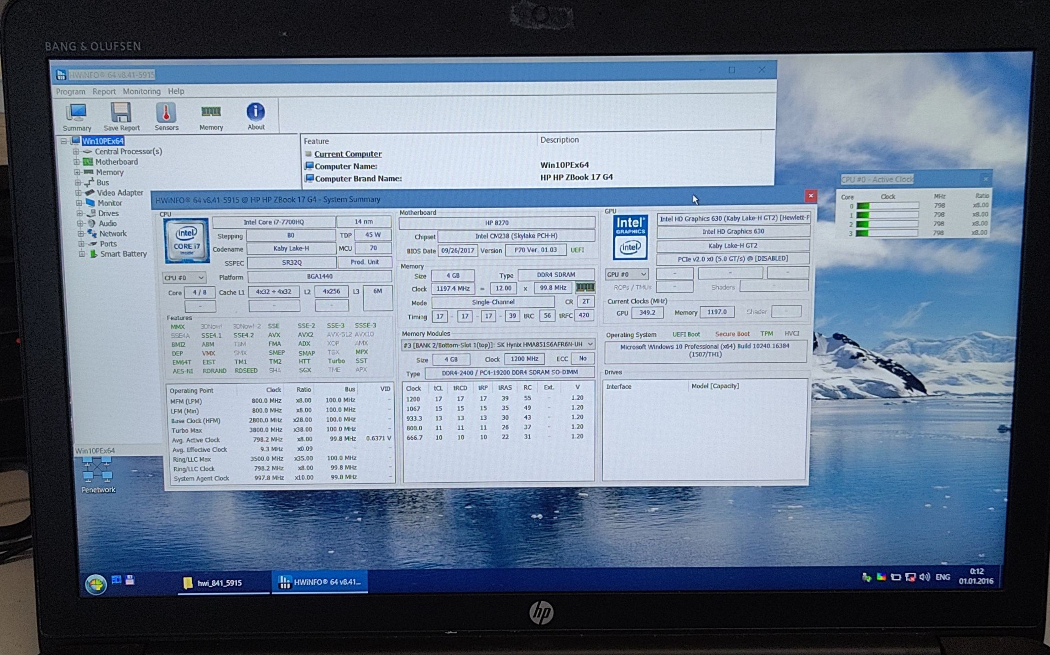Open the CPU #0 selector dropdown
Viewport: 1050px width, 655px height.
184,278
